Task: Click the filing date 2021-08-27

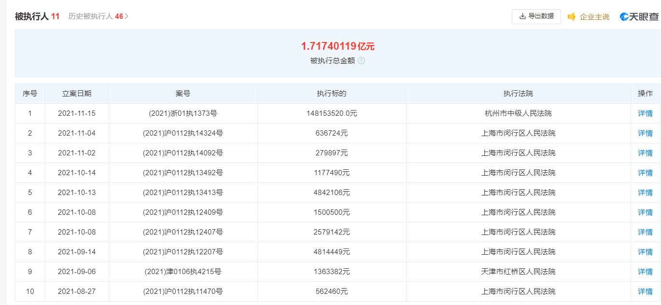Action: pyautogui.click(x=77, y=291)
